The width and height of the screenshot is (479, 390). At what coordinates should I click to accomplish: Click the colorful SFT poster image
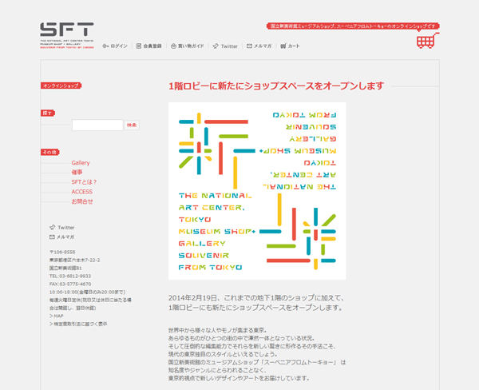[257, 191]
